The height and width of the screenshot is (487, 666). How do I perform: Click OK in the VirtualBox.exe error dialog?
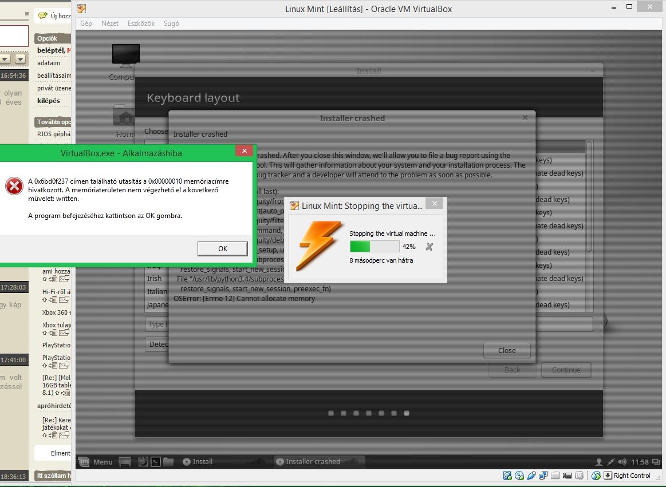coord(223,249)
